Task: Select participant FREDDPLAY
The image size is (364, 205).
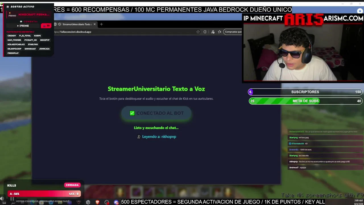Action: [13, 53]
